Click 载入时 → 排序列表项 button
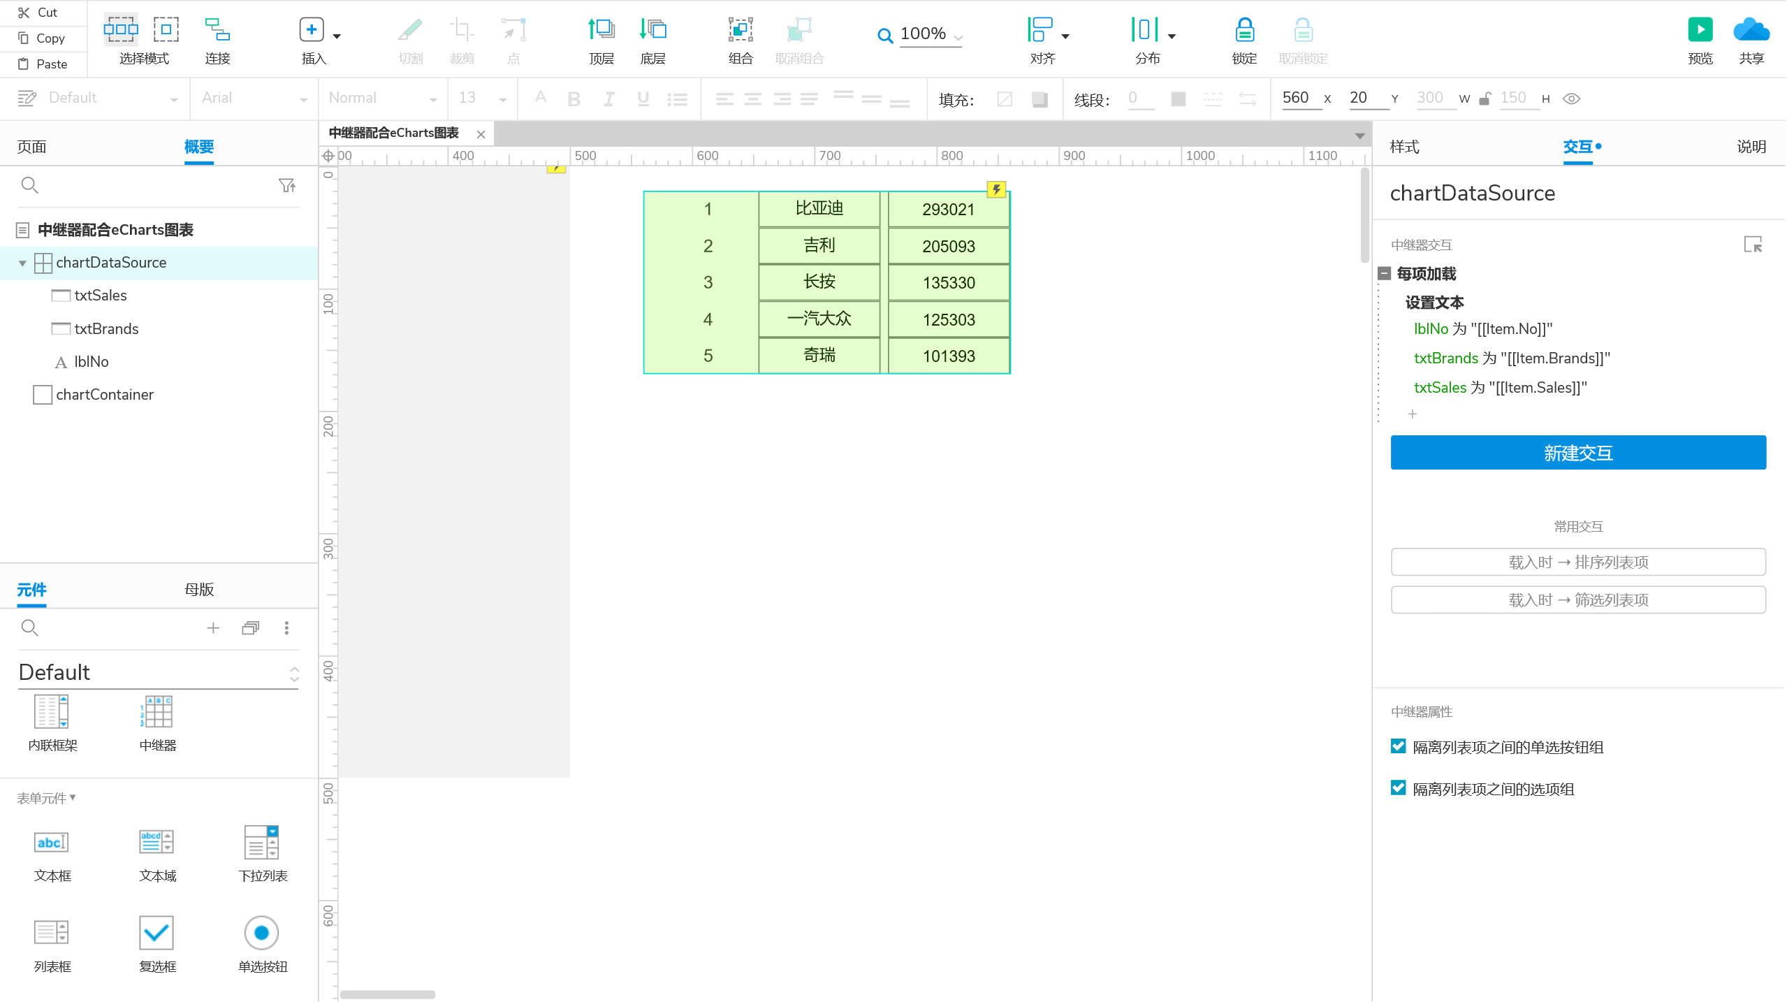1787x1002 pixels. [x=1578, y=562]
